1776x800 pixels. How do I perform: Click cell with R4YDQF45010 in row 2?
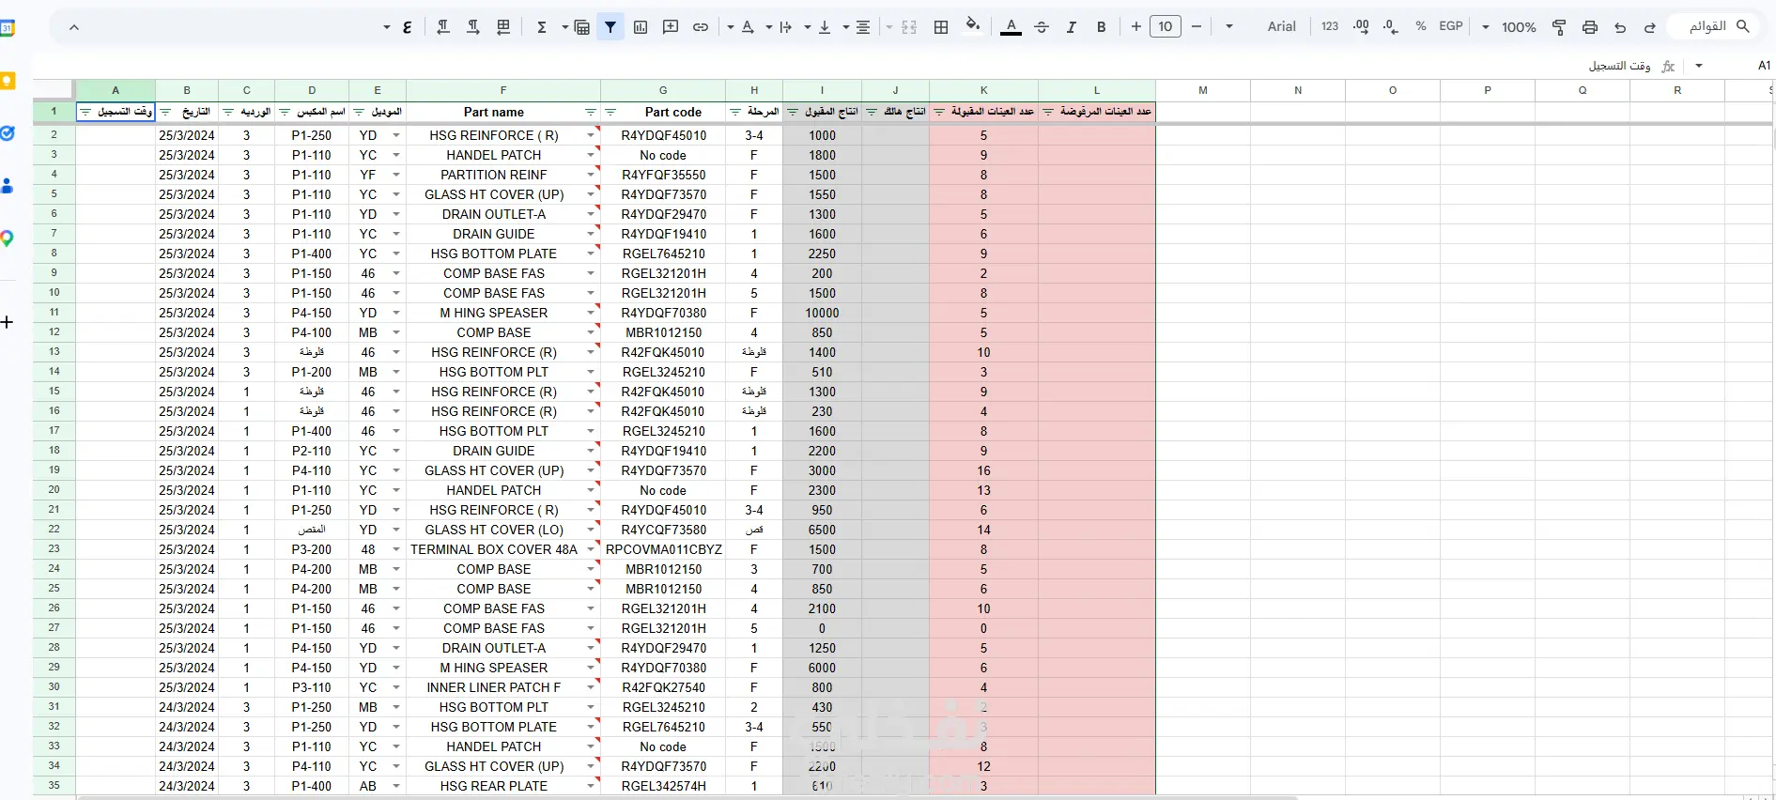[663, 135]
